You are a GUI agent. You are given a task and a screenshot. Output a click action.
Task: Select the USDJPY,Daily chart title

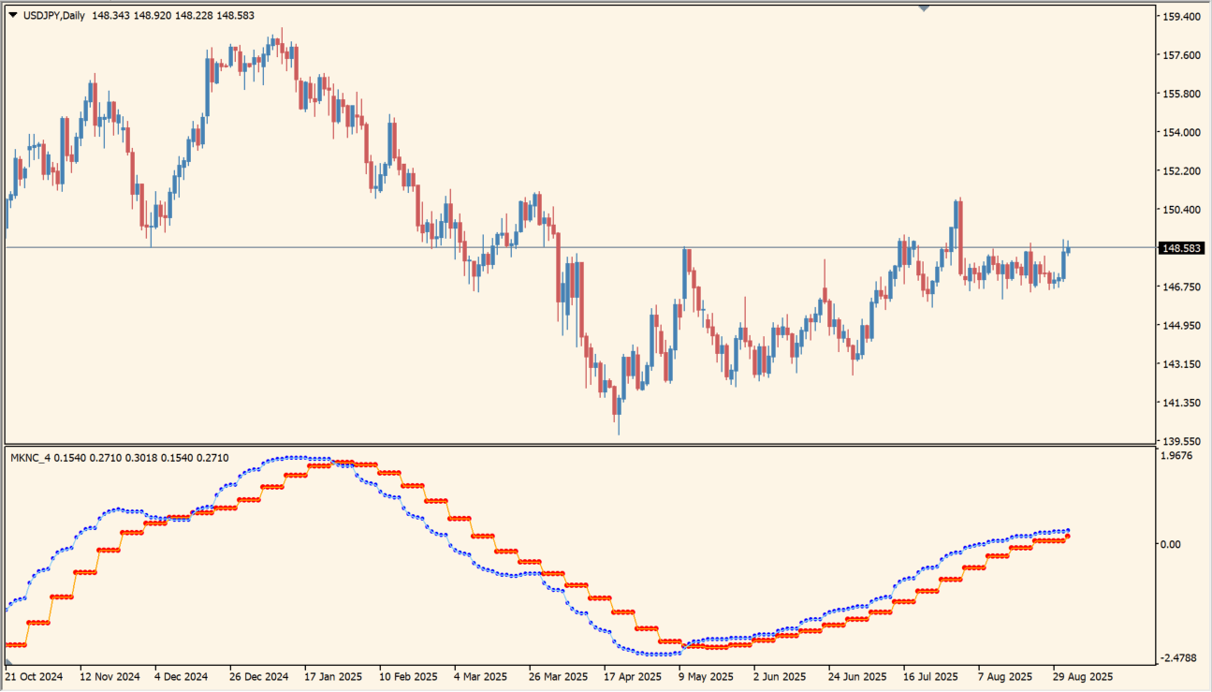coord(52,15)
